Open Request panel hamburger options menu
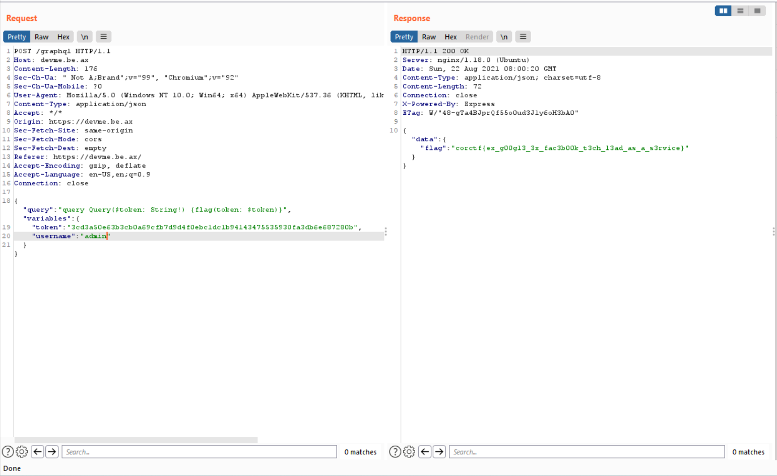777x476 pixels. pos(103,37)
